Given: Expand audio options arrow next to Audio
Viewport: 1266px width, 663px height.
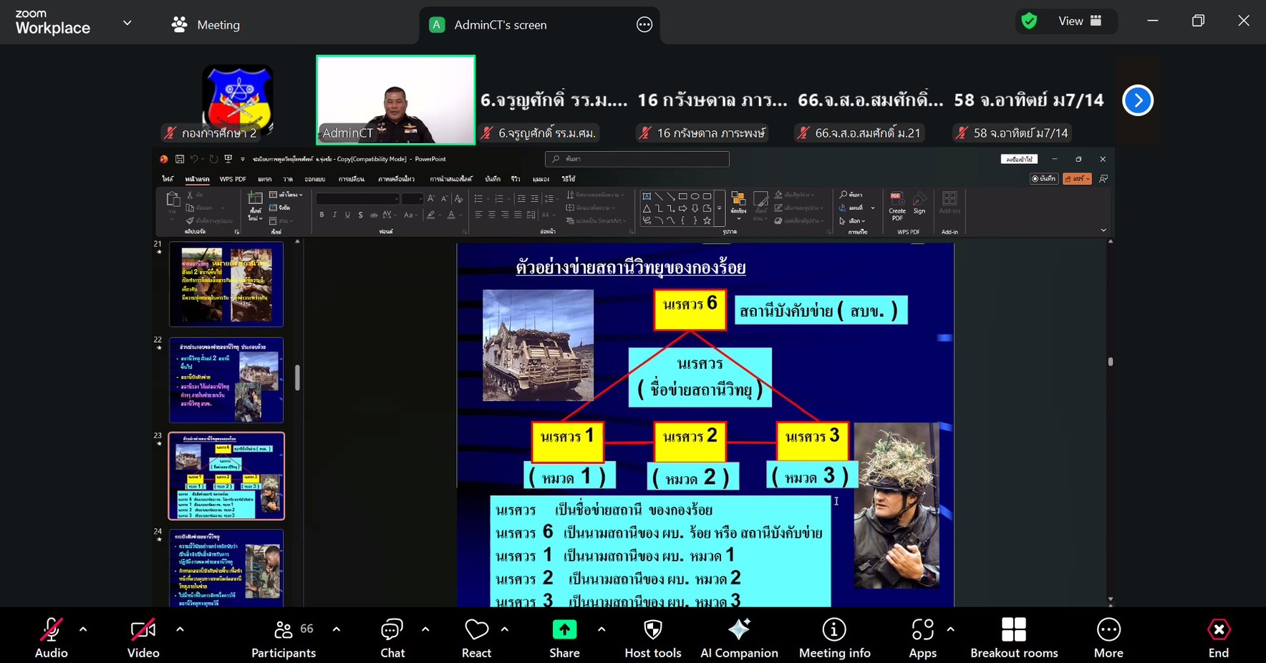Looking at the screenshot, I should (83, 630).
